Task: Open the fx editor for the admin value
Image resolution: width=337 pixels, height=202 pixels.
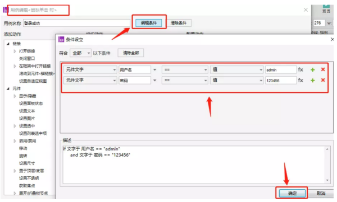Action: [x=300, y=69]
